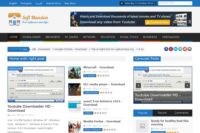Open the Mac Store link
This screenshot has height=133, width=200.
pyautogui.click(x=70, y=3)
